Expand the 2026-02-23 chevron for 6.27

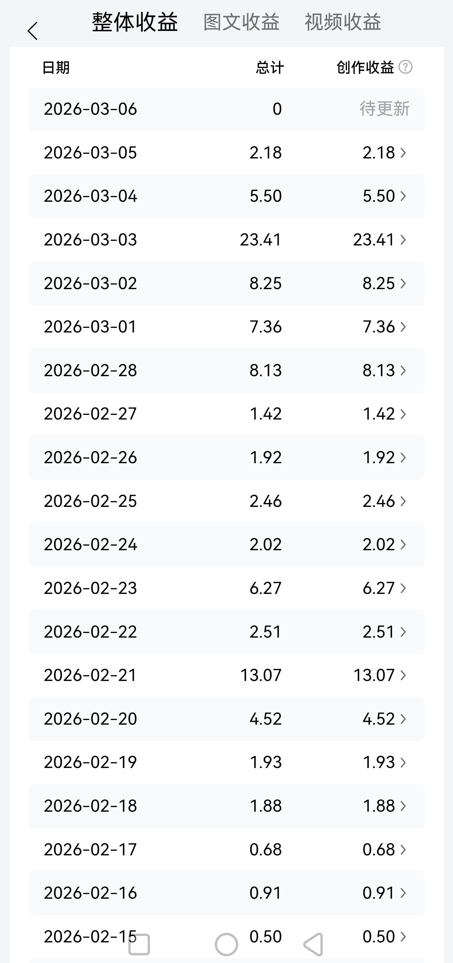point(403,588)
